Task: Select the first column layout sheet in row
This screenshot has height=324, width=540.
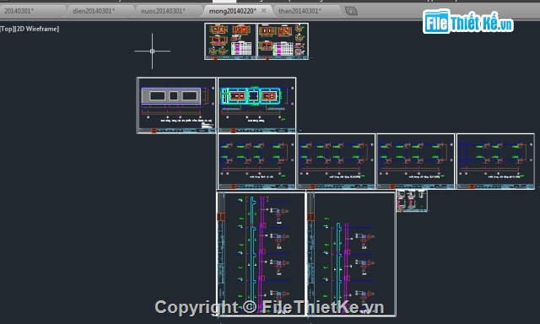Action: coord(256,161)
